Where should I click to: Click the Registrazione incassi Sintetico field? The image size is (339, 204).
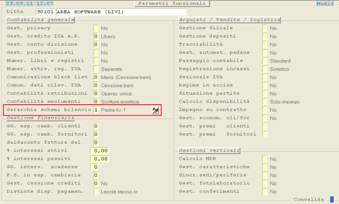(265, 69)
